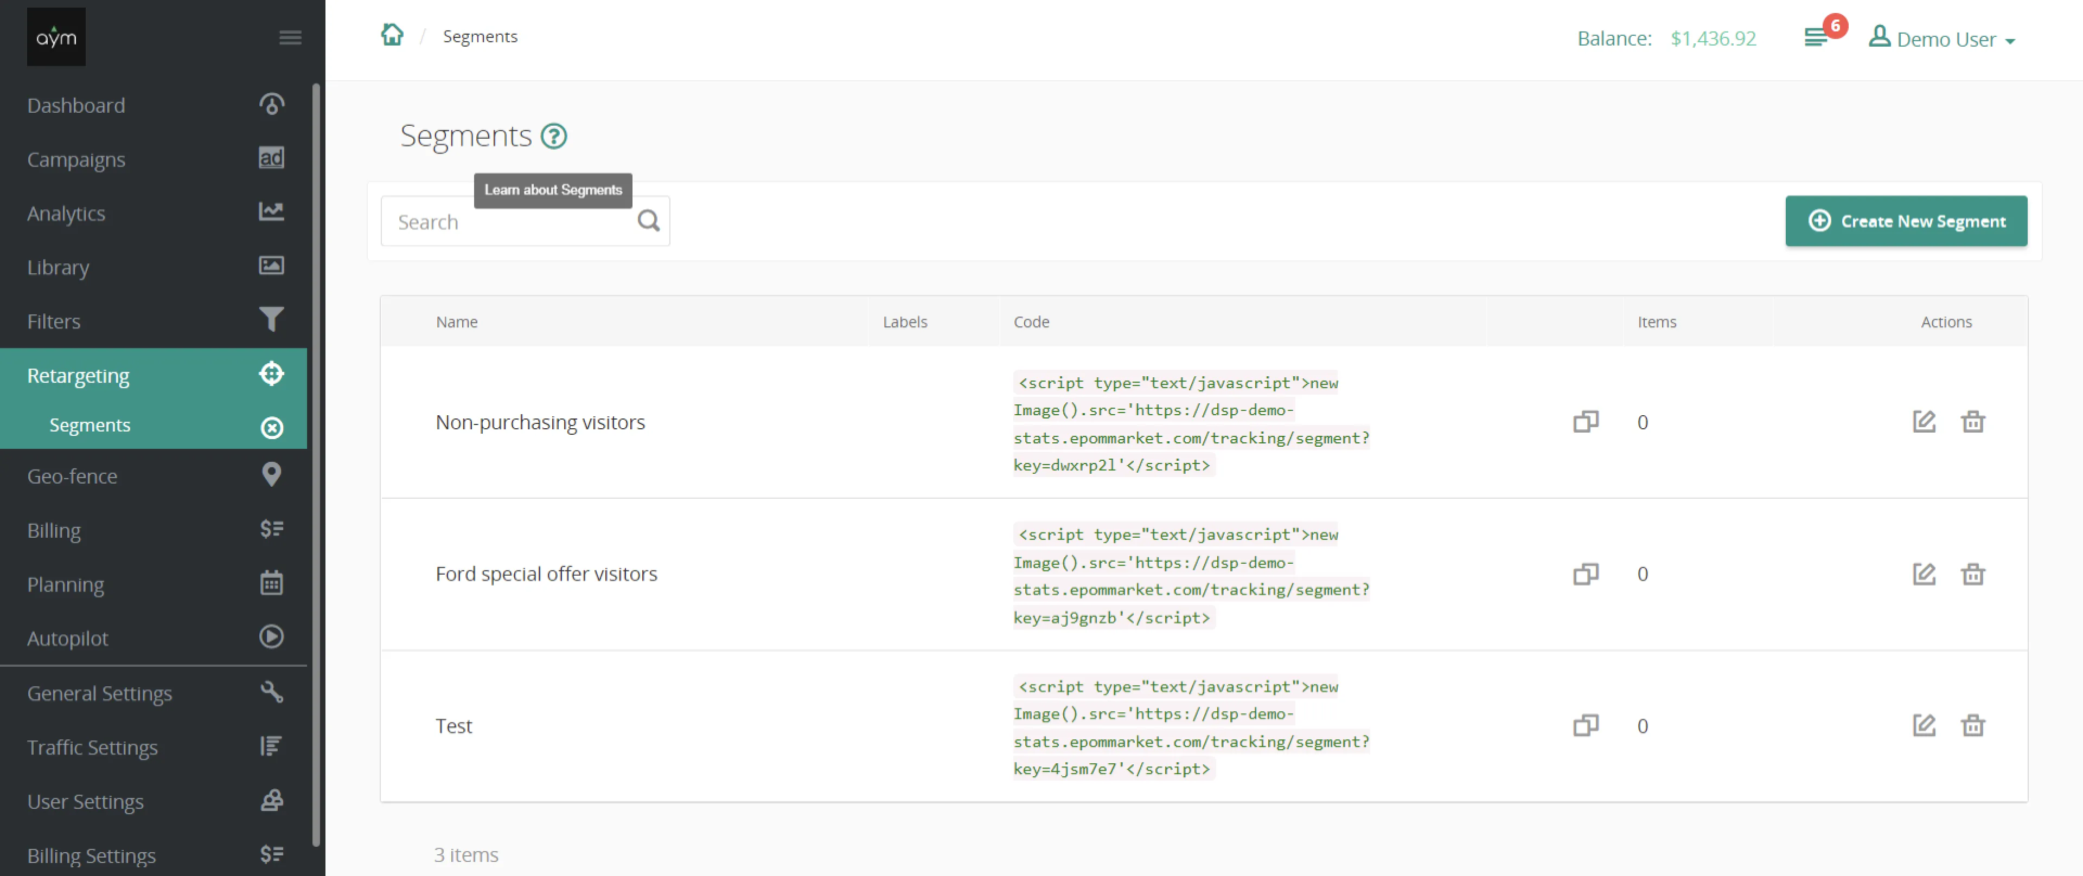Open Dashboard in sidebar
Image resolution: width=2083 pixels, height=876 pixels.
tap(154, 105)
